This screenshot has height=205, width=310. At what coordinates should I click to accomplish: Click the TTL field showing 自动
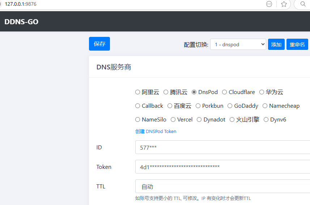point(222,186)
